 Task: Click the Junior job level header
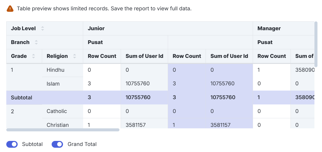[96, 28]
